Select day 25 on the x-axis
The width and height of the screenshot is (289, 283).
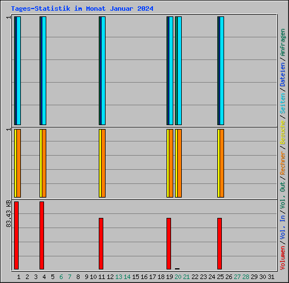(x=220, y=277)
